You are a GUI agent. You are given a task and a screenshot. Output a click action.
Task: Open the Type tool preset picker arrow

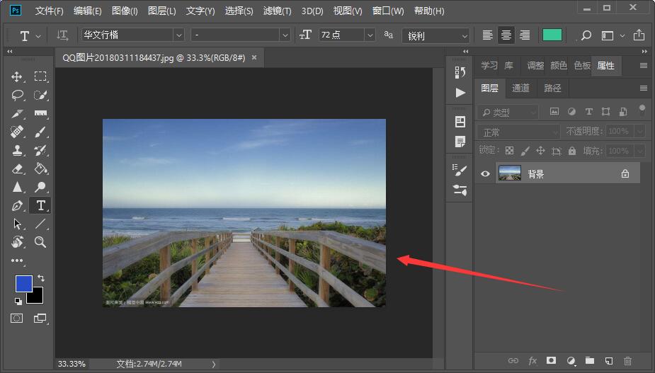[38, 36]
